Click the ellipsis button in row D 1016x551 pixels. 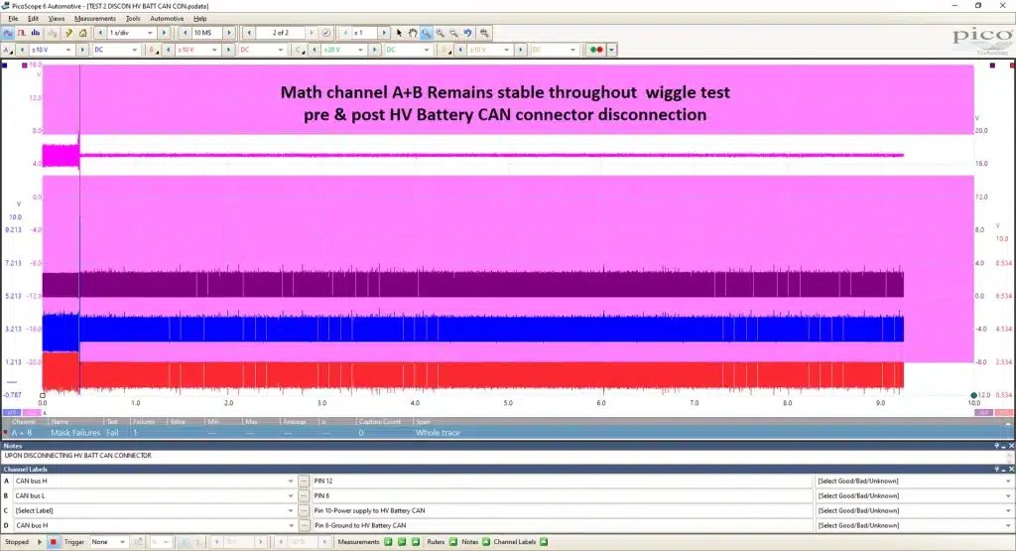304,526
